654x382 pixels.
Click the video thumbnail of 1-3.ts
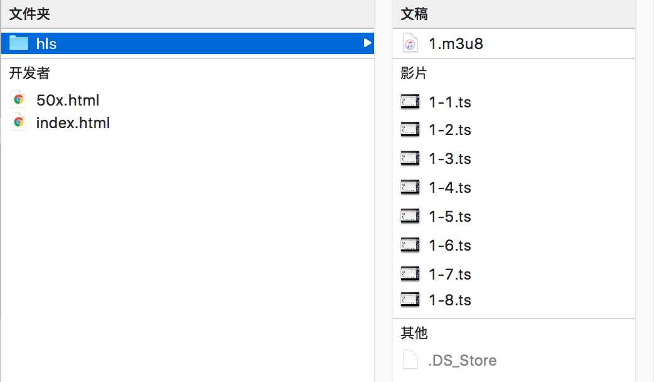(x=410, y=159)
